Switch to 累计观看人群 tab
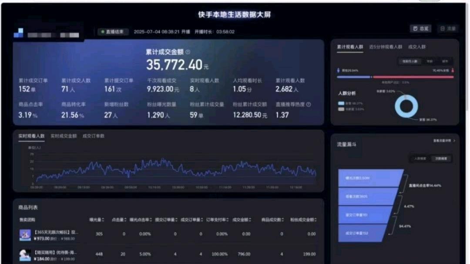 (350, 47)
